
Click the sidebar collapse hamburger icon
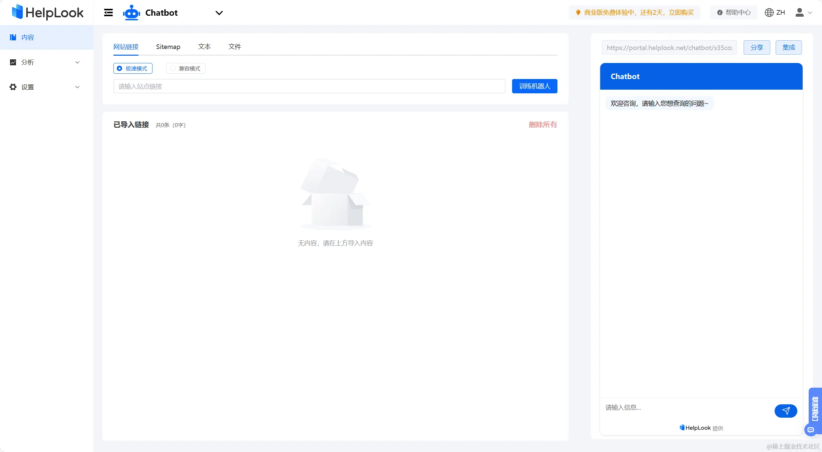(x=108, y=13)
